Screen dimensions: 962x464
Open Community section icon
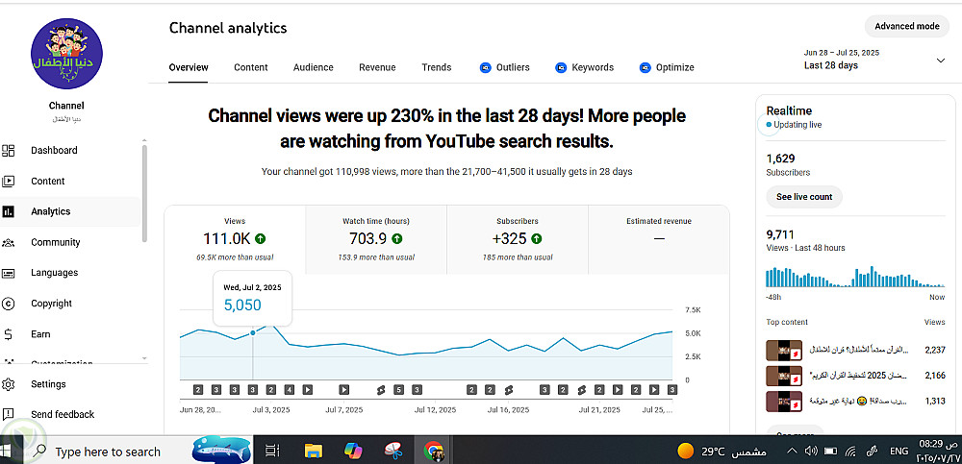click(x=9, y=243)
